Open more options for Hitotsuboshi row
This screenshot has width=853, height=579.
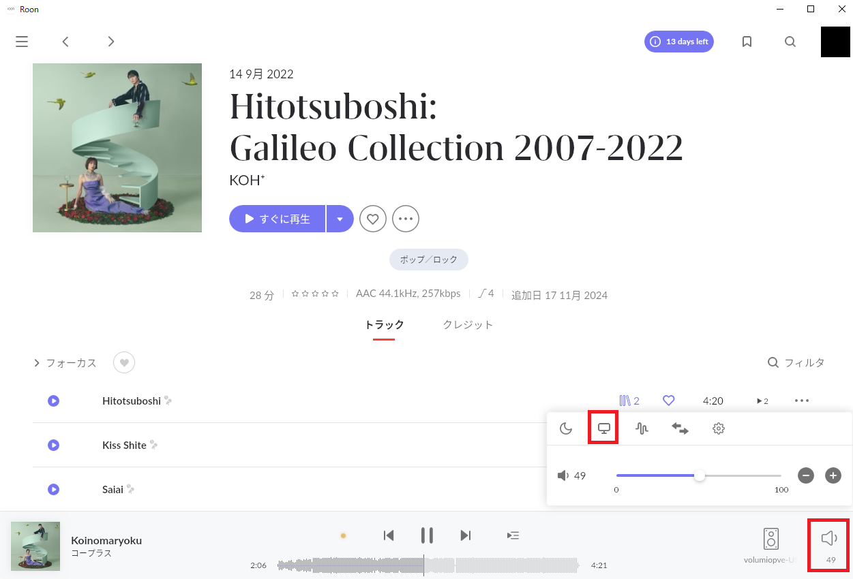[x=802, y=401]
